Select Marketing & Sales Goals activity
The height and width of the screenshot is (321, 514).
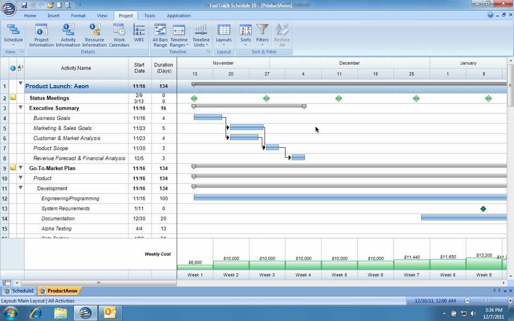click(62, 128)
